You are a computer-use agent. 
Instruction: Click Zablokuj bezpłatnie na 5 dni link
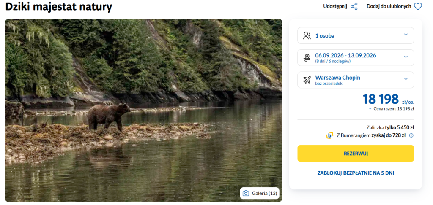click(356, 173)
